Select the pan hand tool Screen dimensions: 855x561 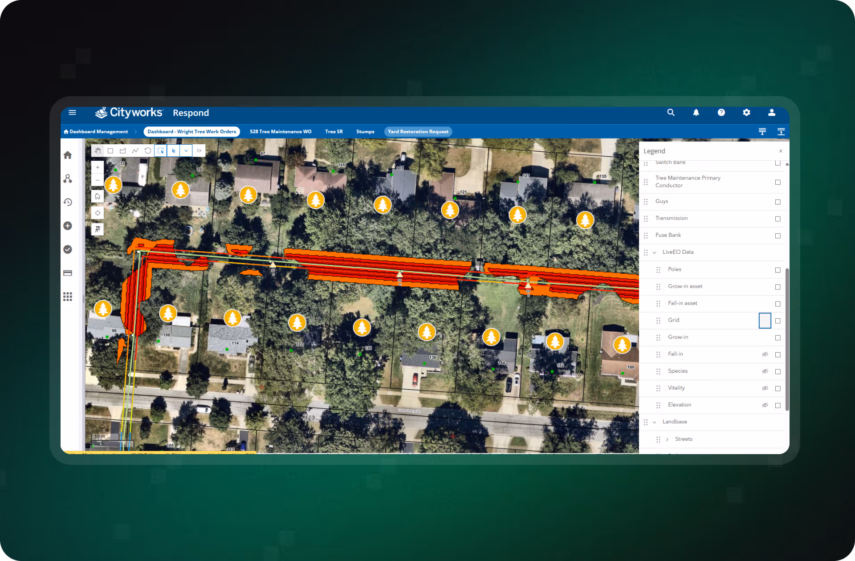pyautogui.click(x=98, y=151)
